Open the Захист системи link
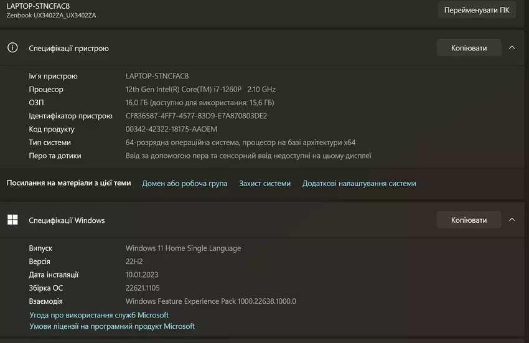The height and width of the screenshot is (343, 529). coord(264,184)
